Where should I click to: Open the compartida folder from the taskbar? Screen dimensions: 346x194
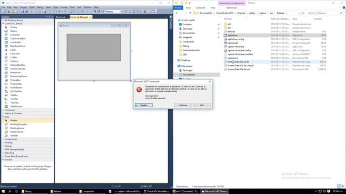click(92, 191)
